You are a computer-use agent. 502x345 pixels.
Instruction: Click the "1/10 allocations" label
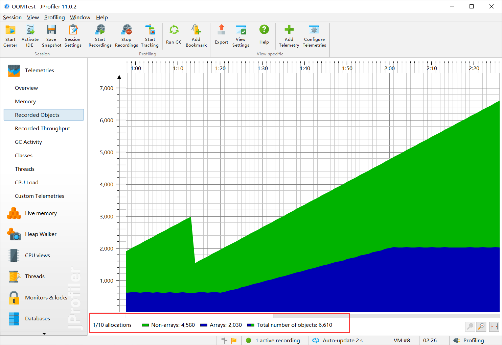pyautogui.click(x=112, y=325)
